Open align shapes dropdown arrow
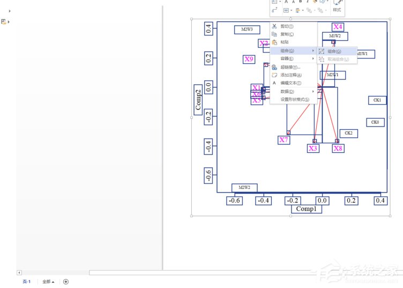403x288 pixels. tap(303, 11)
